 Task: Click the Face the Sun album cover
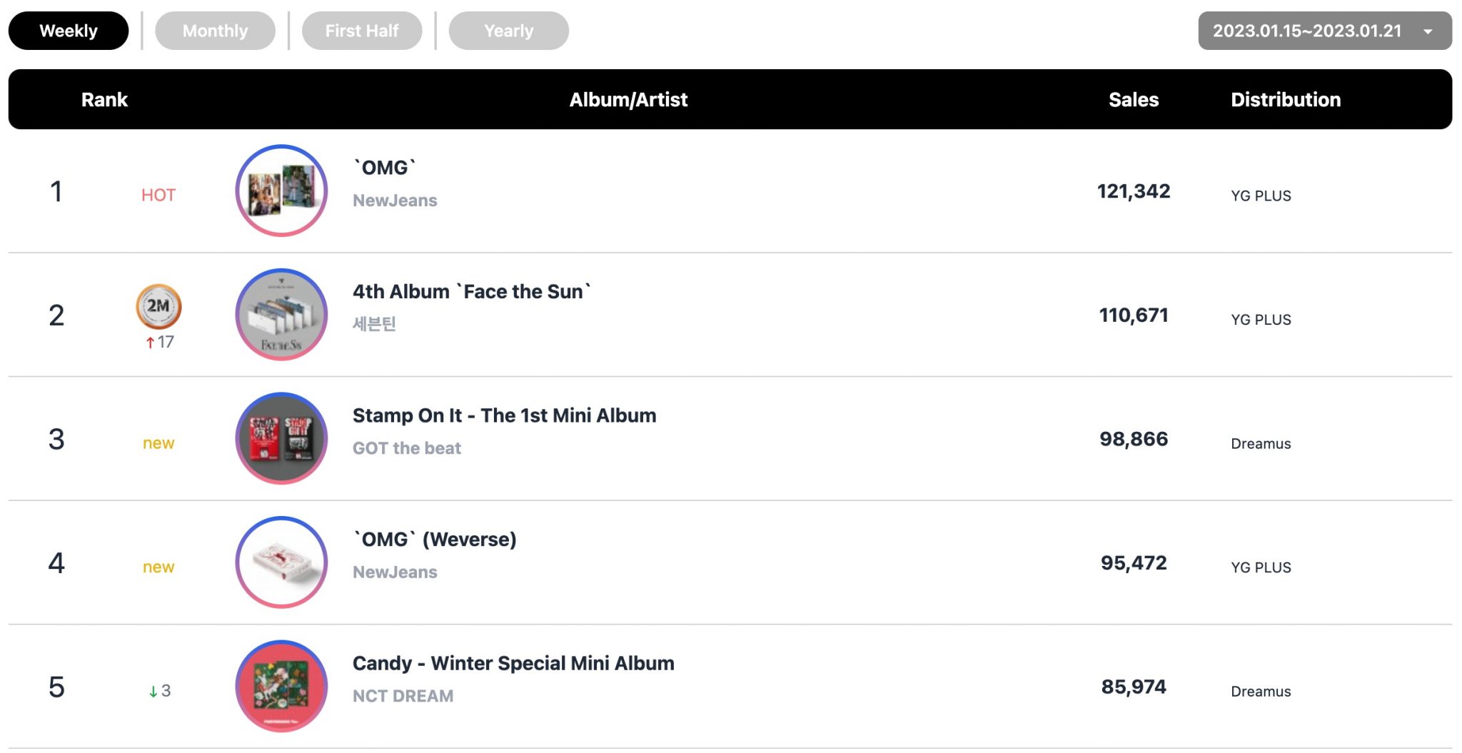point(281,314)
